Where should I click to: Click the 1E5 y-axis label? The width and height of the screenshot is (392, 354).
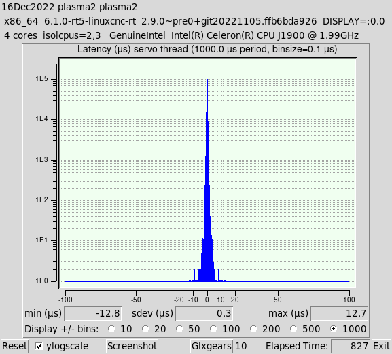click(41, 79)
